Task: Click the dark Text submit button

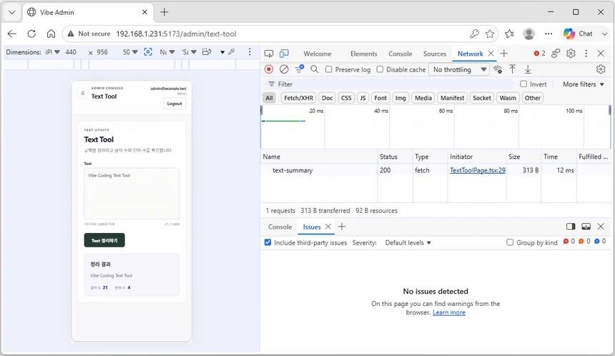Action: click(x=104, y=240)
